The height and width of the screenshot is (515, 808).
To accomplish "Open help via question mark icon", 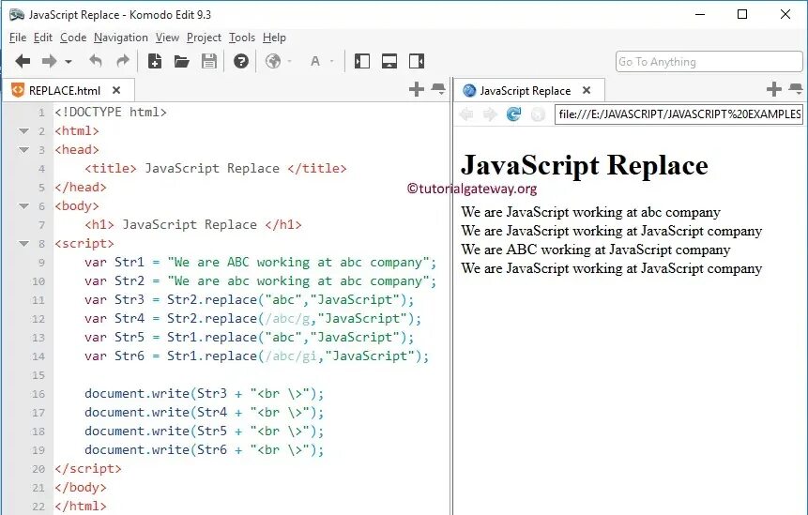I will click(x=240, y=61).
